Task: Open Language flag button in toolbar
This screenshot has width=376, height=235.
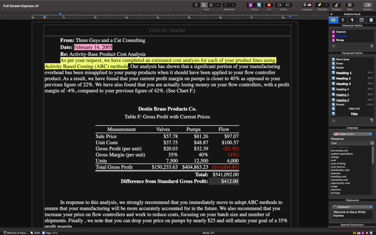Action: (307, 5)
